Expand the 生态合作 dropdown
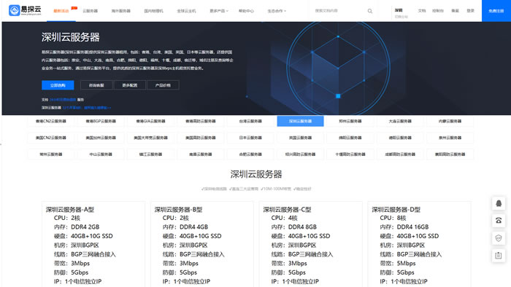511x287 pixels. point(277,11)
